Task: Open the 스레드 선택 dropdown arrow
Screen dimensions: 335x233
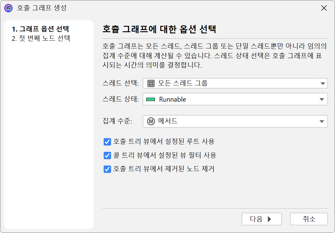Action: pos(322,84)
